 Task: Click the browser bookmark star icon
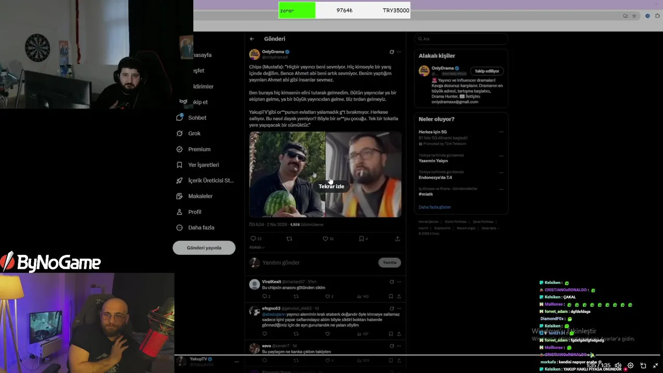click(x=634, y=16)
